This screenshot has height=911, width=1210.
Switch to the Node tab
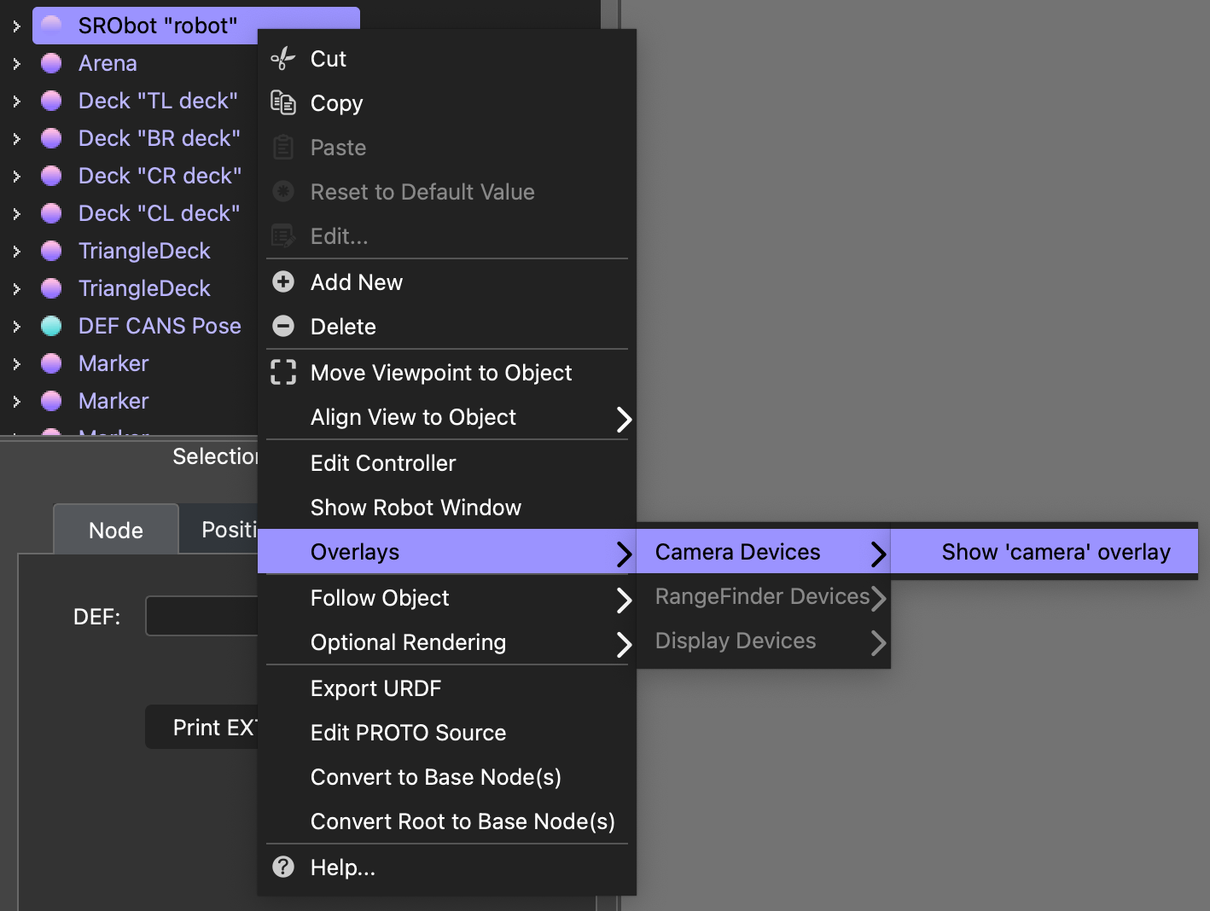pyautogui.click(x=115, y=529)
